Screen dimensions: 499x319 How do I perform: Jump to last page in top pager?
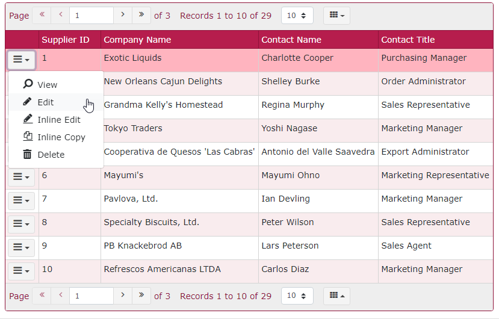[141, 15]
